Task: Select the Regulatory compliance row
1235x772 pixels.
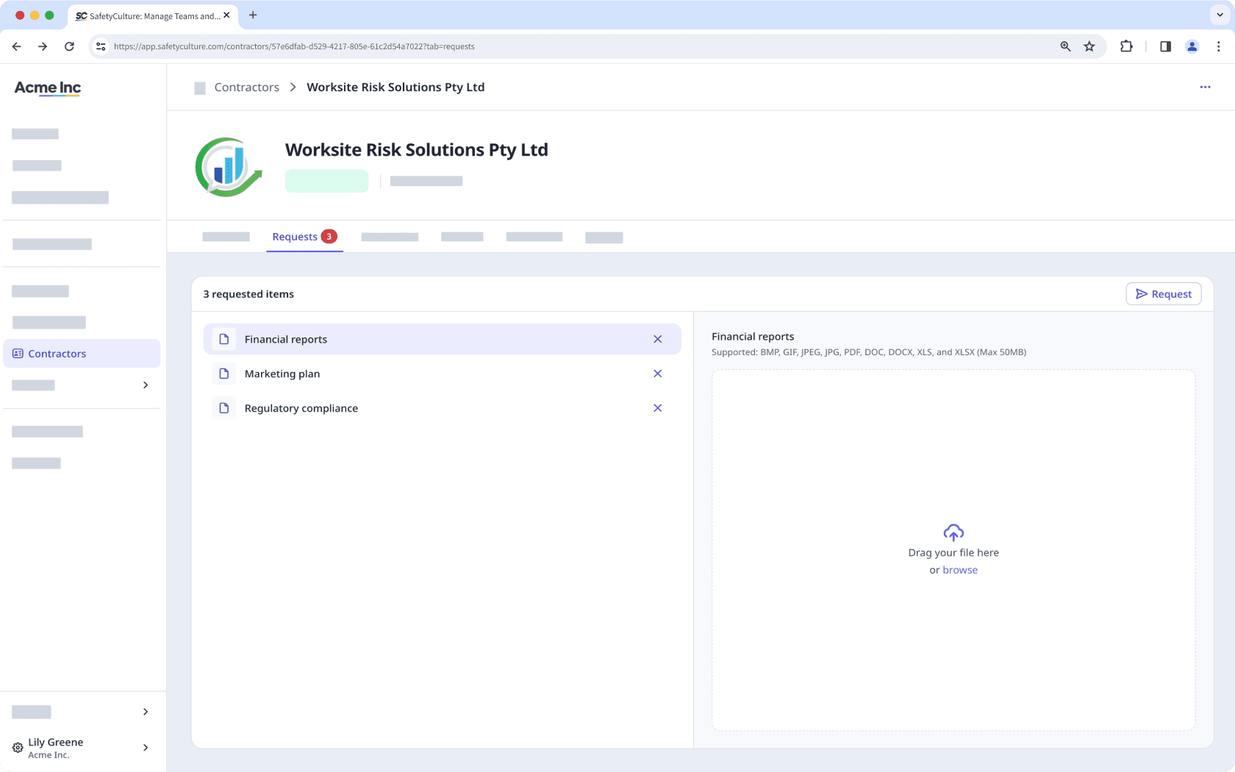Action: tap(442, 408)
